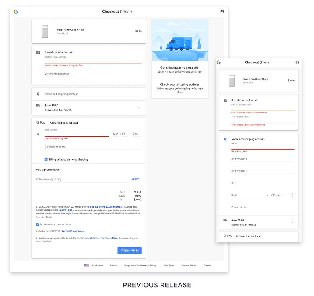The height and width of the screenshot is (296, 314).
Task: Click the Phone number field
Action: pyautogui.click(x=263, y=207)
